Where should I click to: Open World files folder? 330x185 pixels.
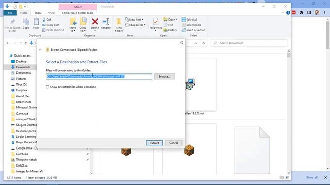click(x=23, y=96)
